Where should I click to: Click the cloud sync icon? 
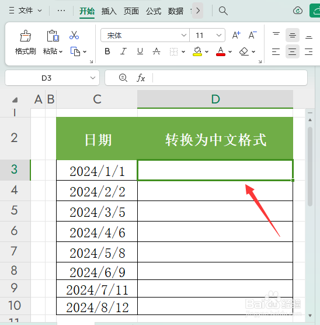tap(298, 11)
